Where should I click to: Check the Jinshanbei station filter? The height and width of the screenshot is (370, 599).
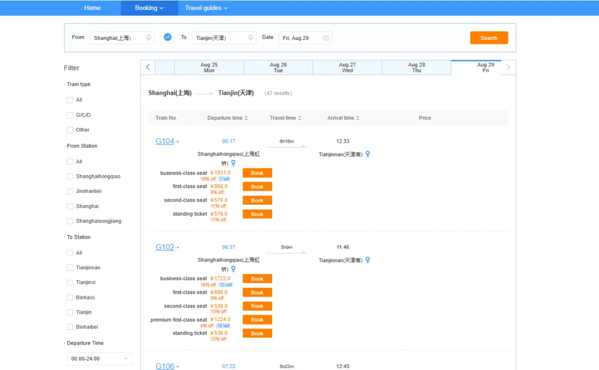[70, 191]
